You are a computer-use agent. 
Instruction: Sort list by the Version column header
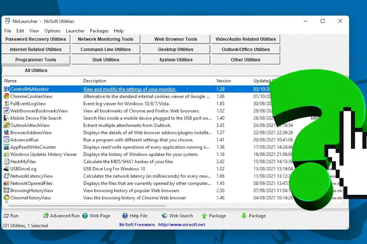[224, 81]
